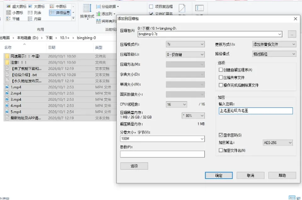The image size is (302, 200).
Task: Check 操作完成后删除源文件 option
Action: 221,85
